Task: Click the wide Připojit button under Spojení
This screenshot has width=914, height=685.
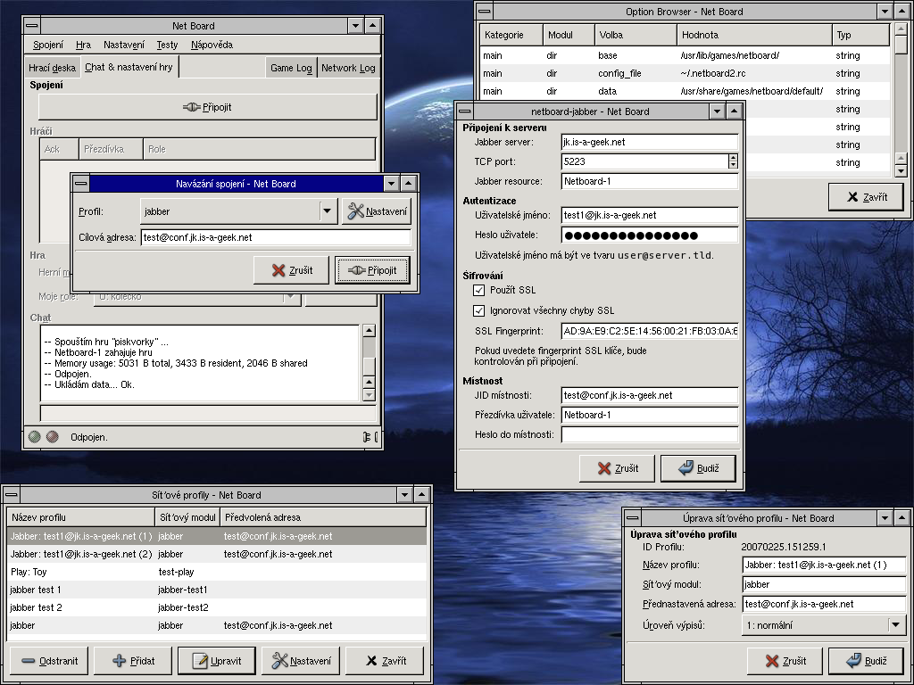Action: [x=207, y=107]
